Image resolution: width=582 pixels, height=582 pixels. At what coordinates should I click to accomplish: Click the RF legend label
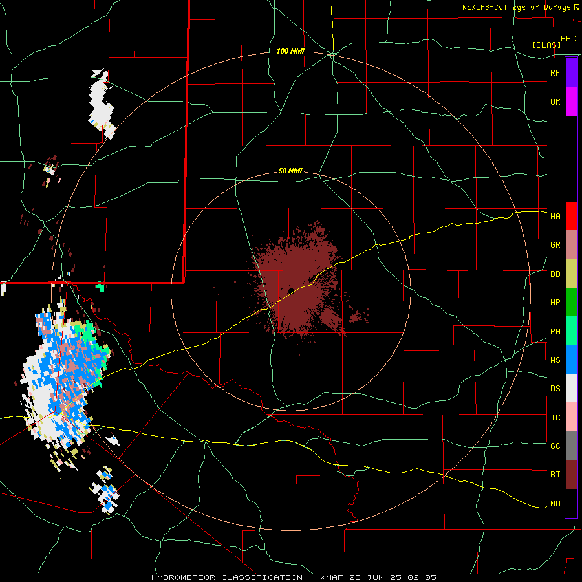tap(555, 72)
